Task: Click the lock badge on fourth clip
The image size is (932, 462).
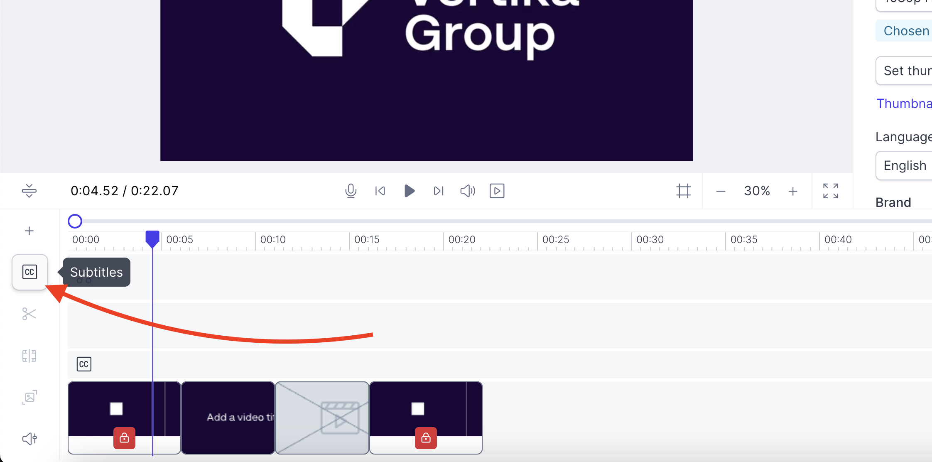Action: click(x=426, y=438)
